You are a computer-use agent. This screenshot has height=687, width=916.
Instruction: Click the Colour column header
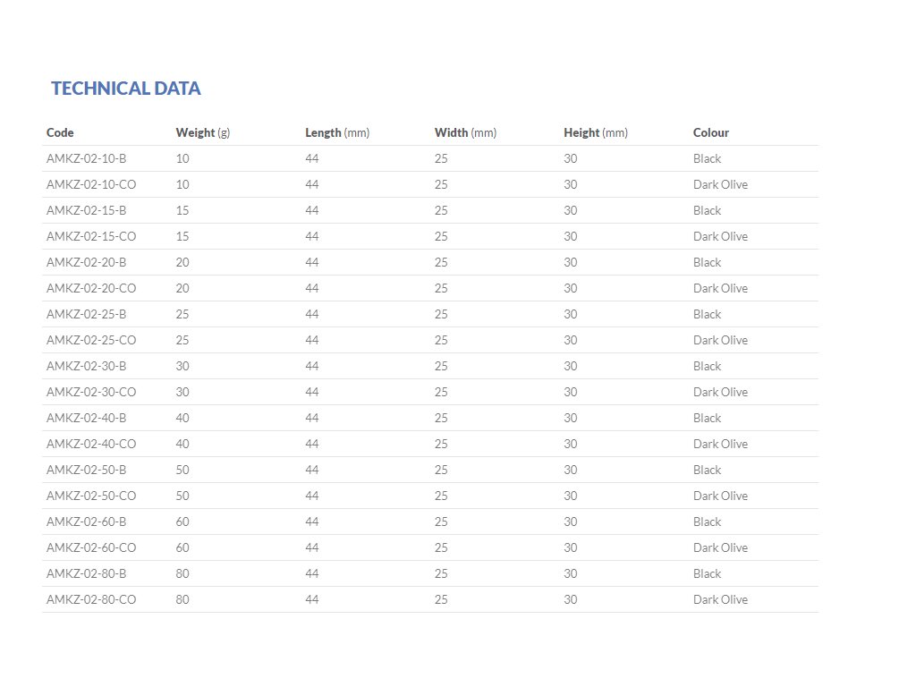click(x=710, y=132)
